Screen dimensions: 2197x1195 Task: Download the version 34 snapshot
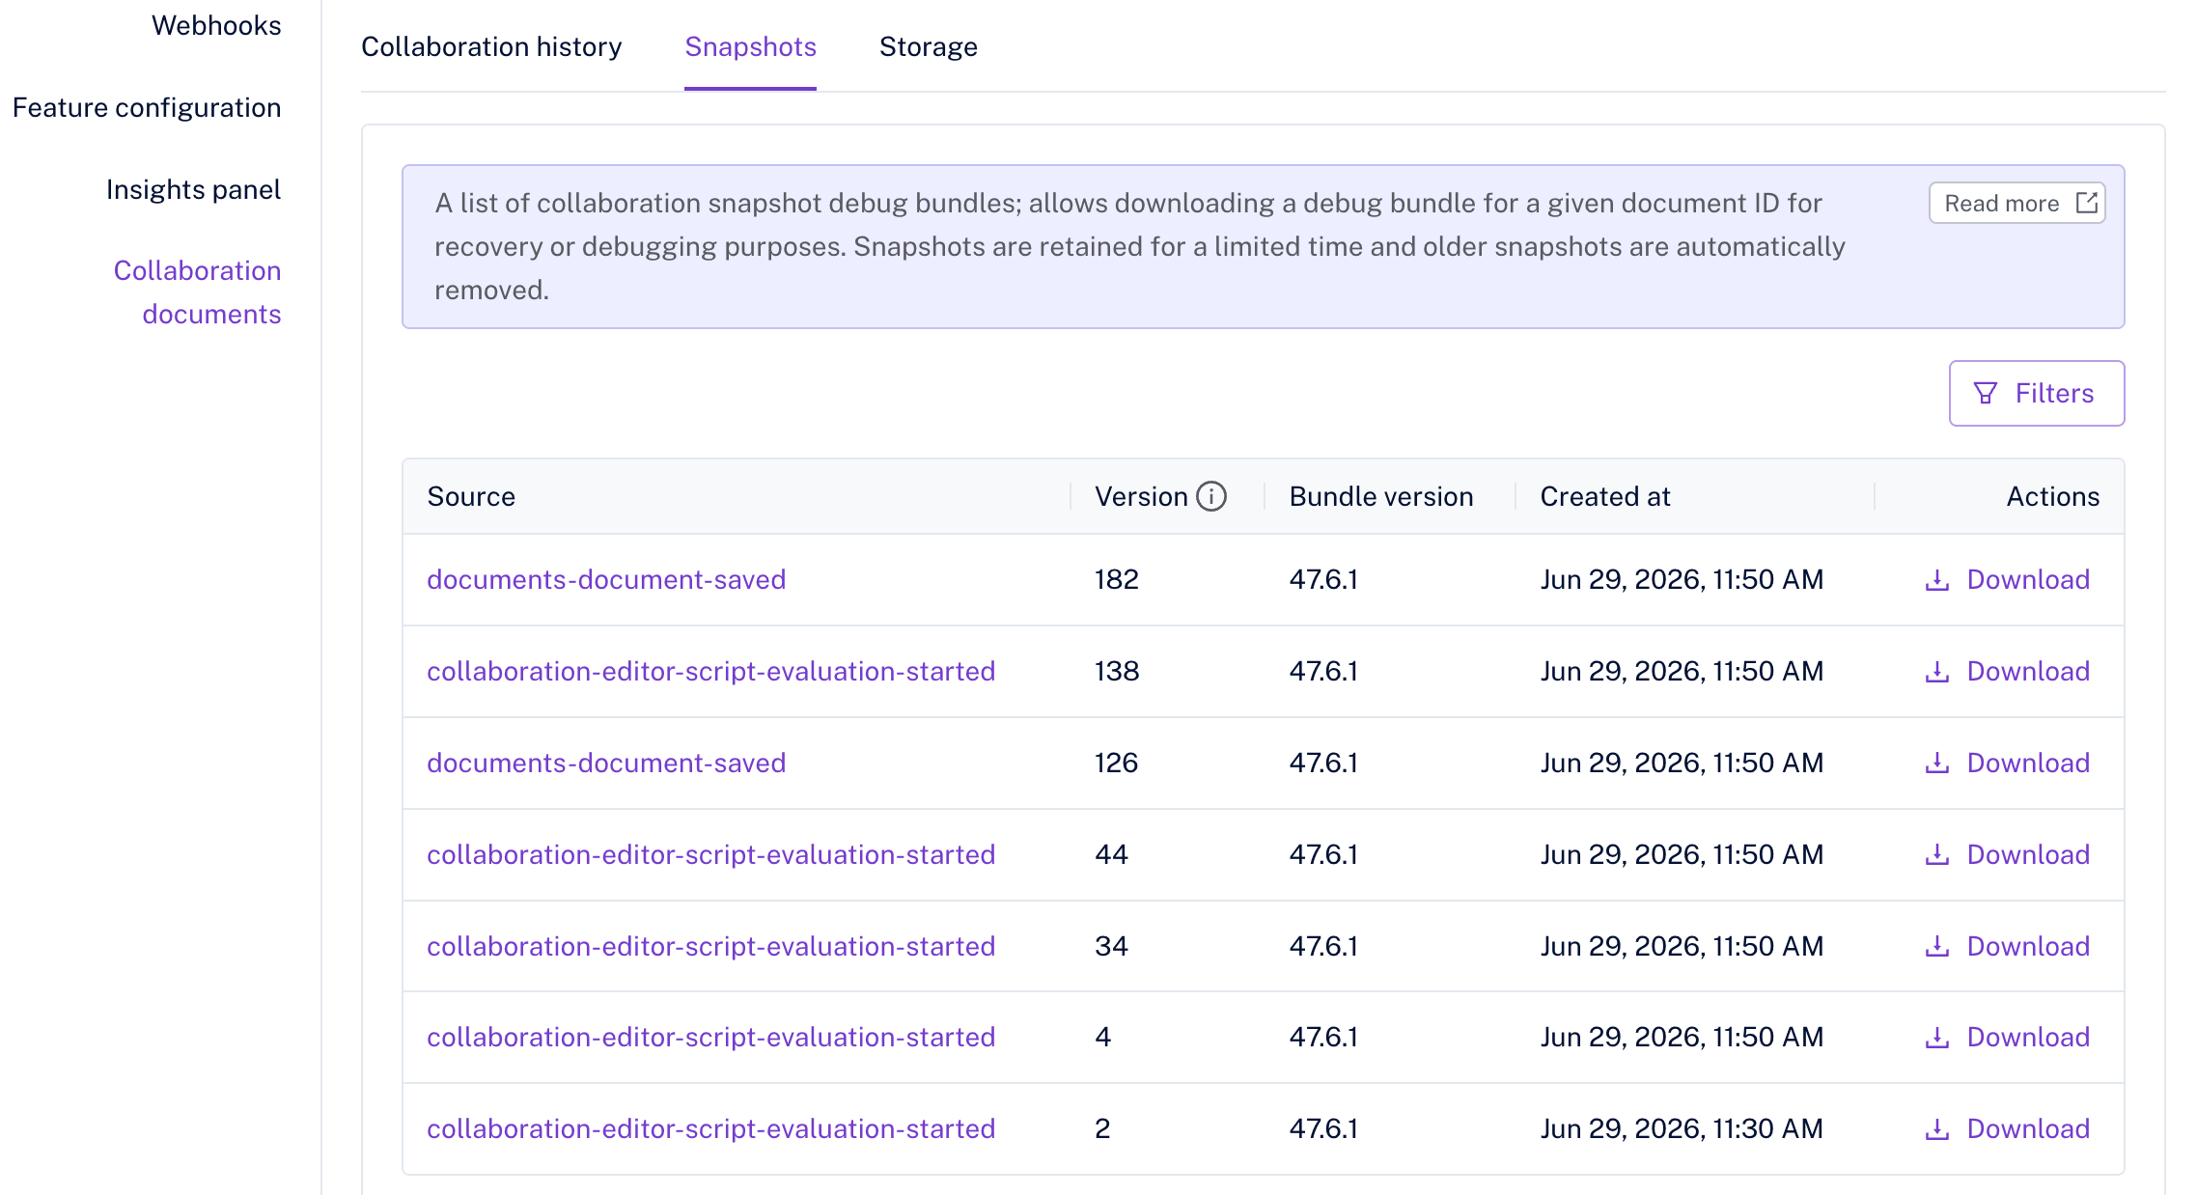point(2008,946)
